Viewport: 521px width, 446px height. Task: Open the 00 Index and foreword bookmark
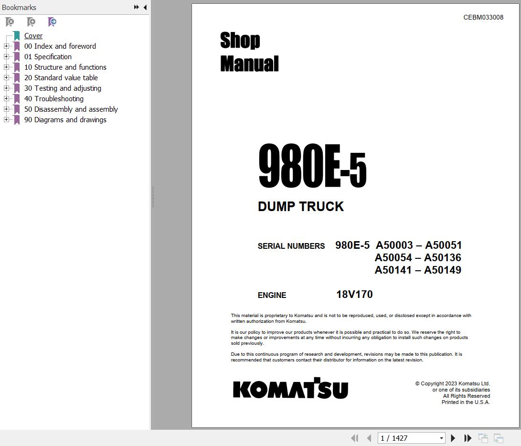[60, 46]
